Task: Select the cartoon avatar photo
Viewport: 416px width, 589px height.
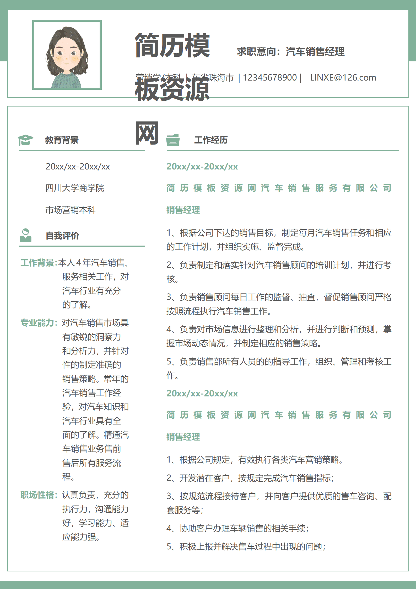Action: pos(67,55)
